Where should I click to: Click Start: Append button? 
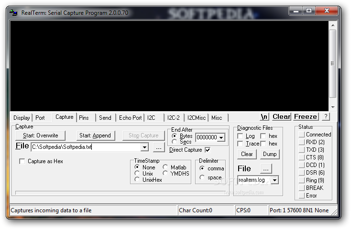95,135
